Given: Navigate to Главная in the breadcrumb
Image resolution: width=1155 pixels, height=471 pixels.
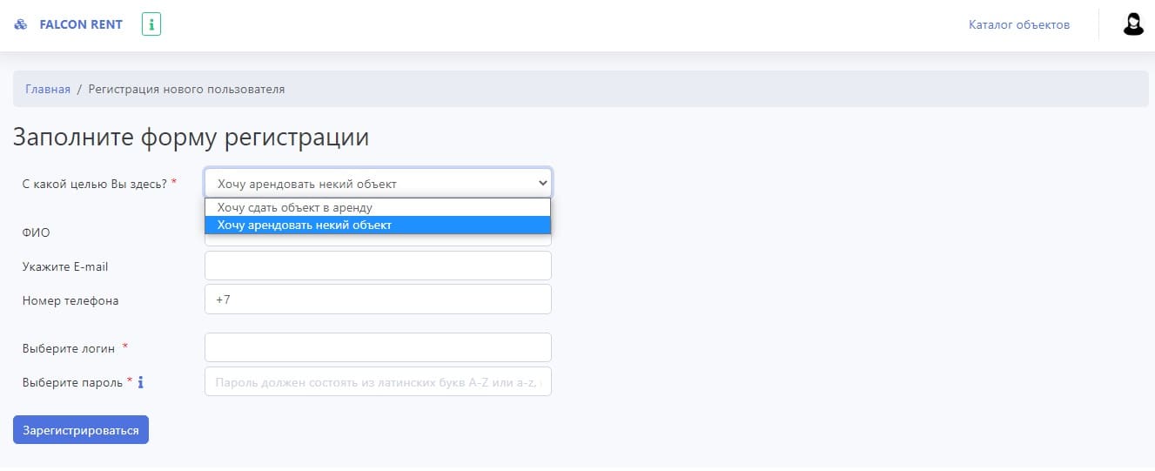Looking at the screenshot, I should [48, 89].
